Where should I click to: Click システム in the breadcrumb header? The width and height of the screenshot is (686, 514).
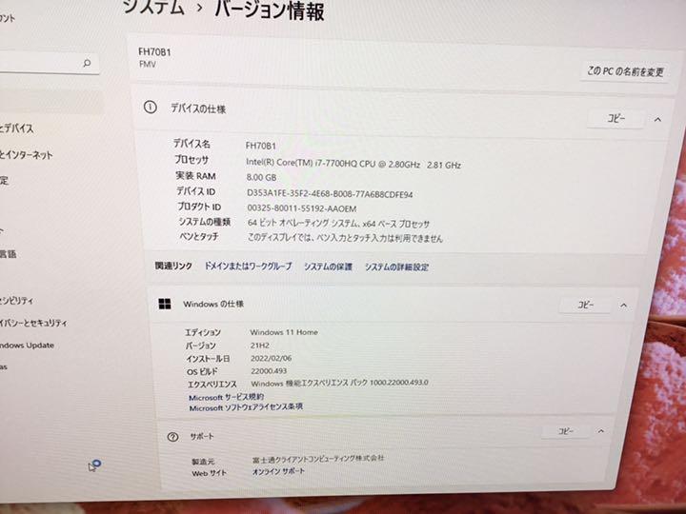pos(154,8)
